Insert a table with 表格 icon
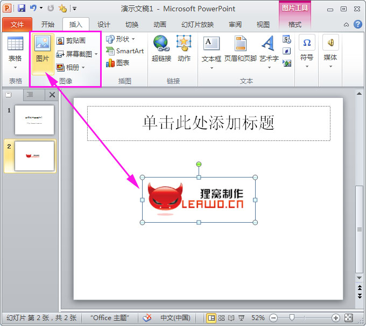The width and height of the screenshot is (366, 326). pos(15,44)
